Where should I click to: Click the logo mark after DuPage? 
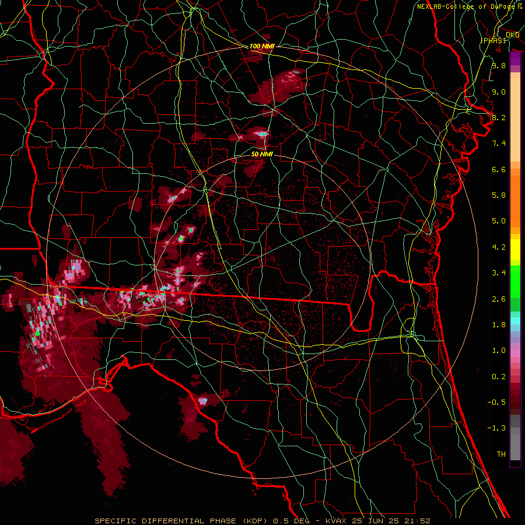[520, 6]
